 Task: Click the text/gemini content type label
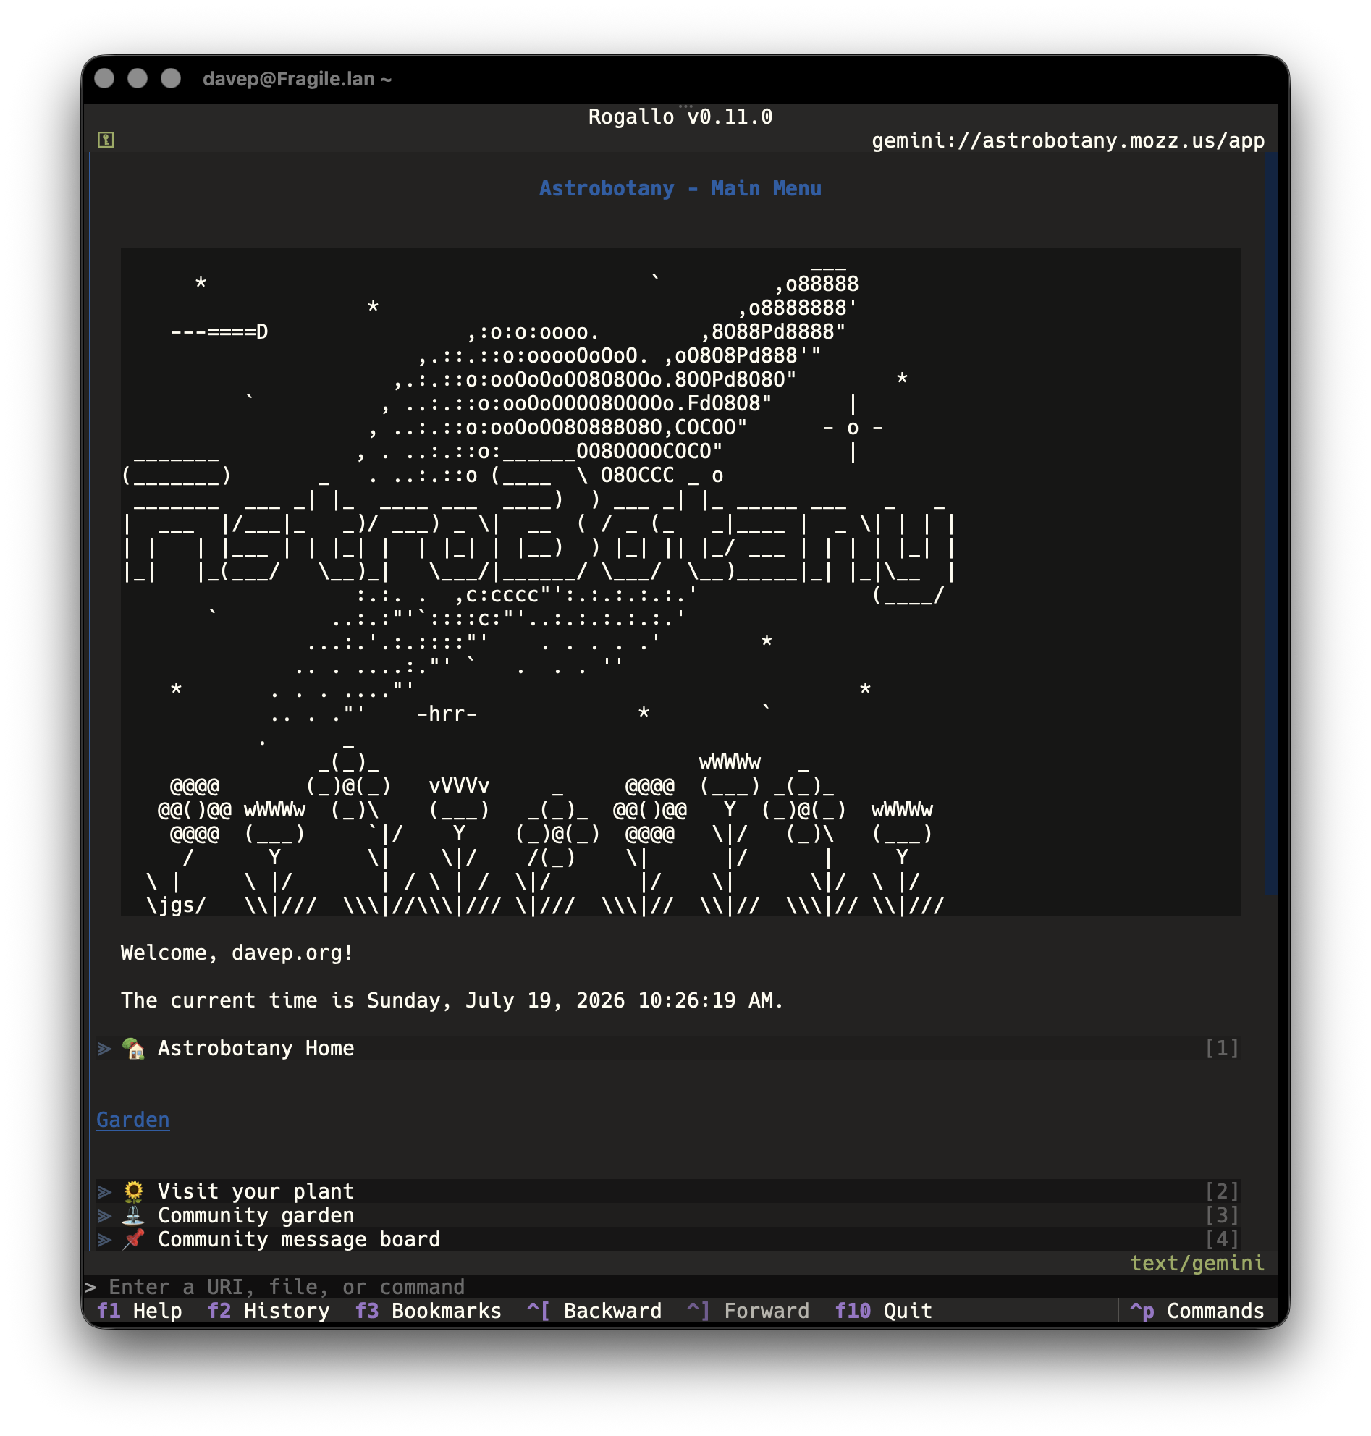[1197, 1263]
